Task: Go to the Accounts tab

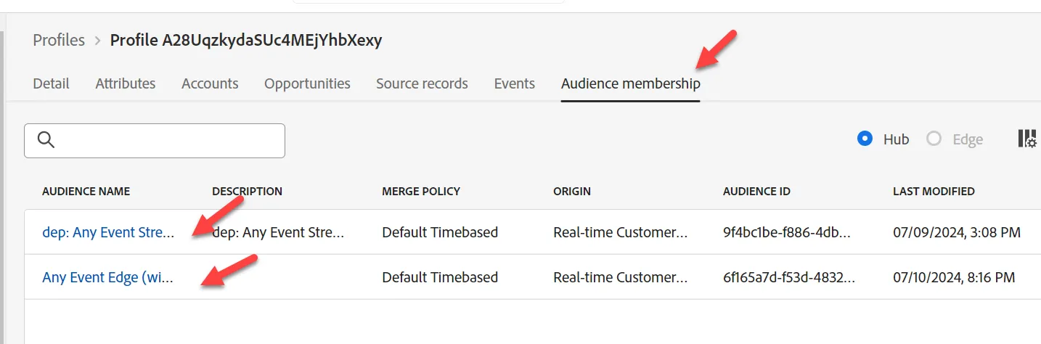Action: (210, 83)
